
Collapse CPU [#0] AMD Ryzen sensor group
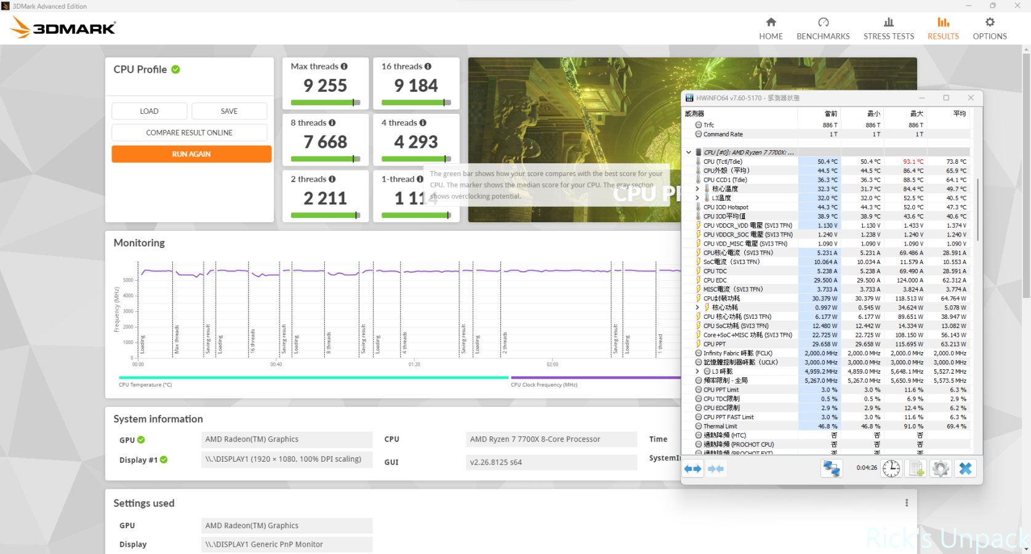pyautogui.click(x=689, y=152)
